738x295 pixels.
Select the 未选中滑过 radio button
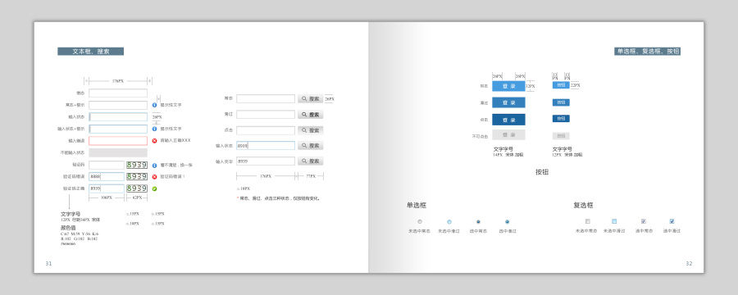449,221
